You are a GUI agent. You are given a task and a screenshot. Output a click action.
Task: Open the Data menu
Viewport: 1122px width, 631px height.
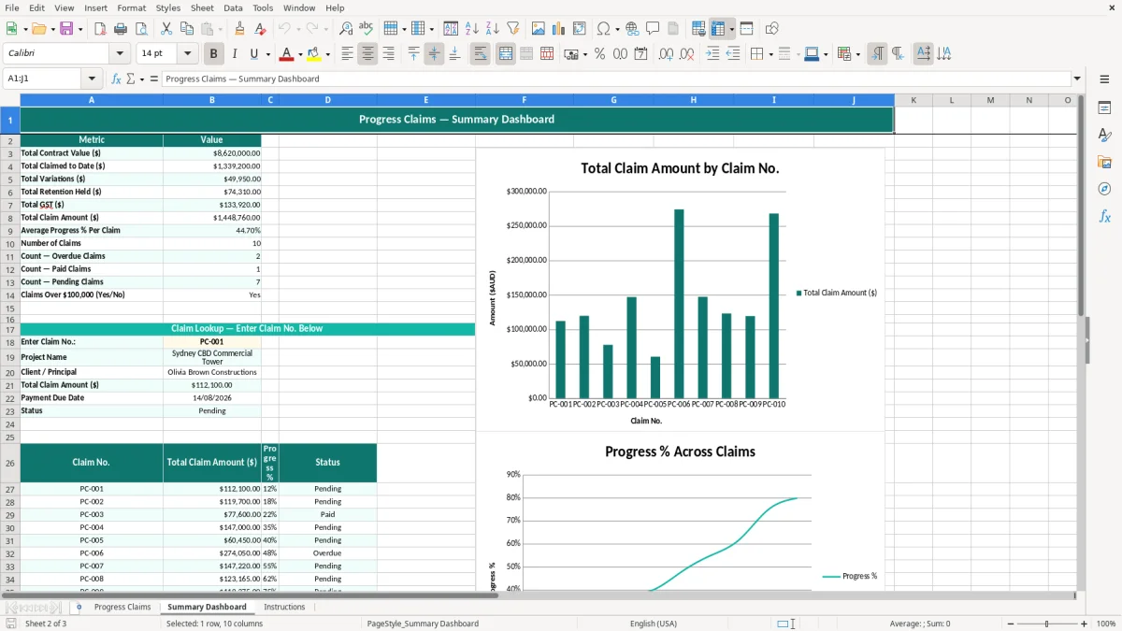(233, 7)
